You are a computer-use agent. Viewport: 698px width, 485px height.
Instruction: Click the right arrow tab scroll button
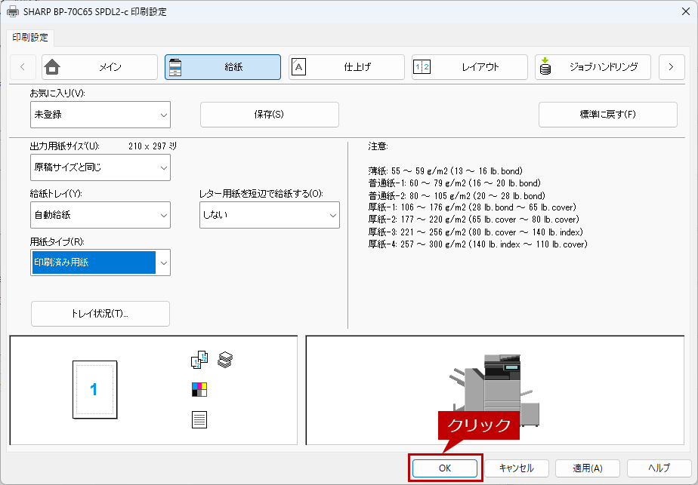672,67
